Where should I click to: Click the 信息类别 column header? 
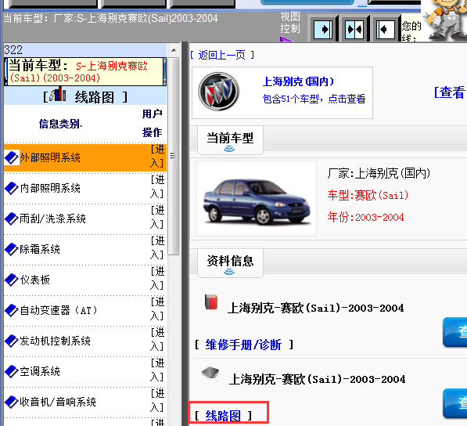point(60,124)
